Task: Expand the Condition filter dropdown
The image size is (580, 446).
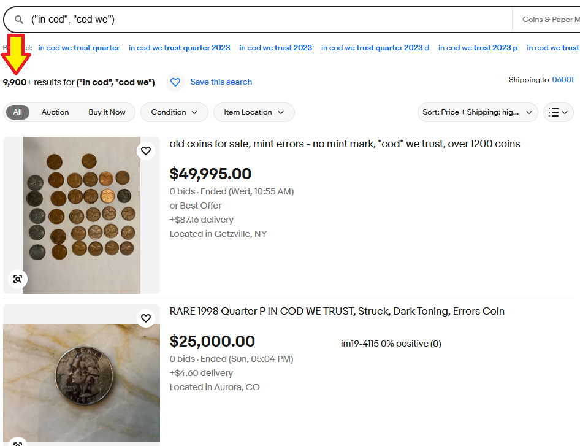Action: 174,112
